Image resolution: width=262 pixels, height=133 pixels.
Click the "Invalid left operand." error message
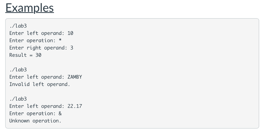coord(40,84)
